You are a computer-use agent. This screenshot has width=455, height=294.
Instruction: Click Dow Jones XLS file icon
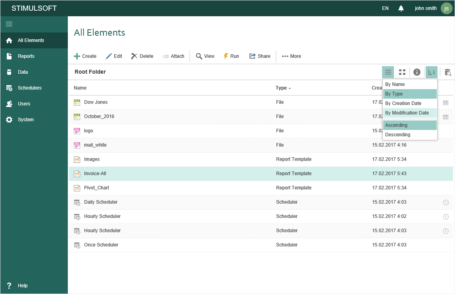click(77, 102)
